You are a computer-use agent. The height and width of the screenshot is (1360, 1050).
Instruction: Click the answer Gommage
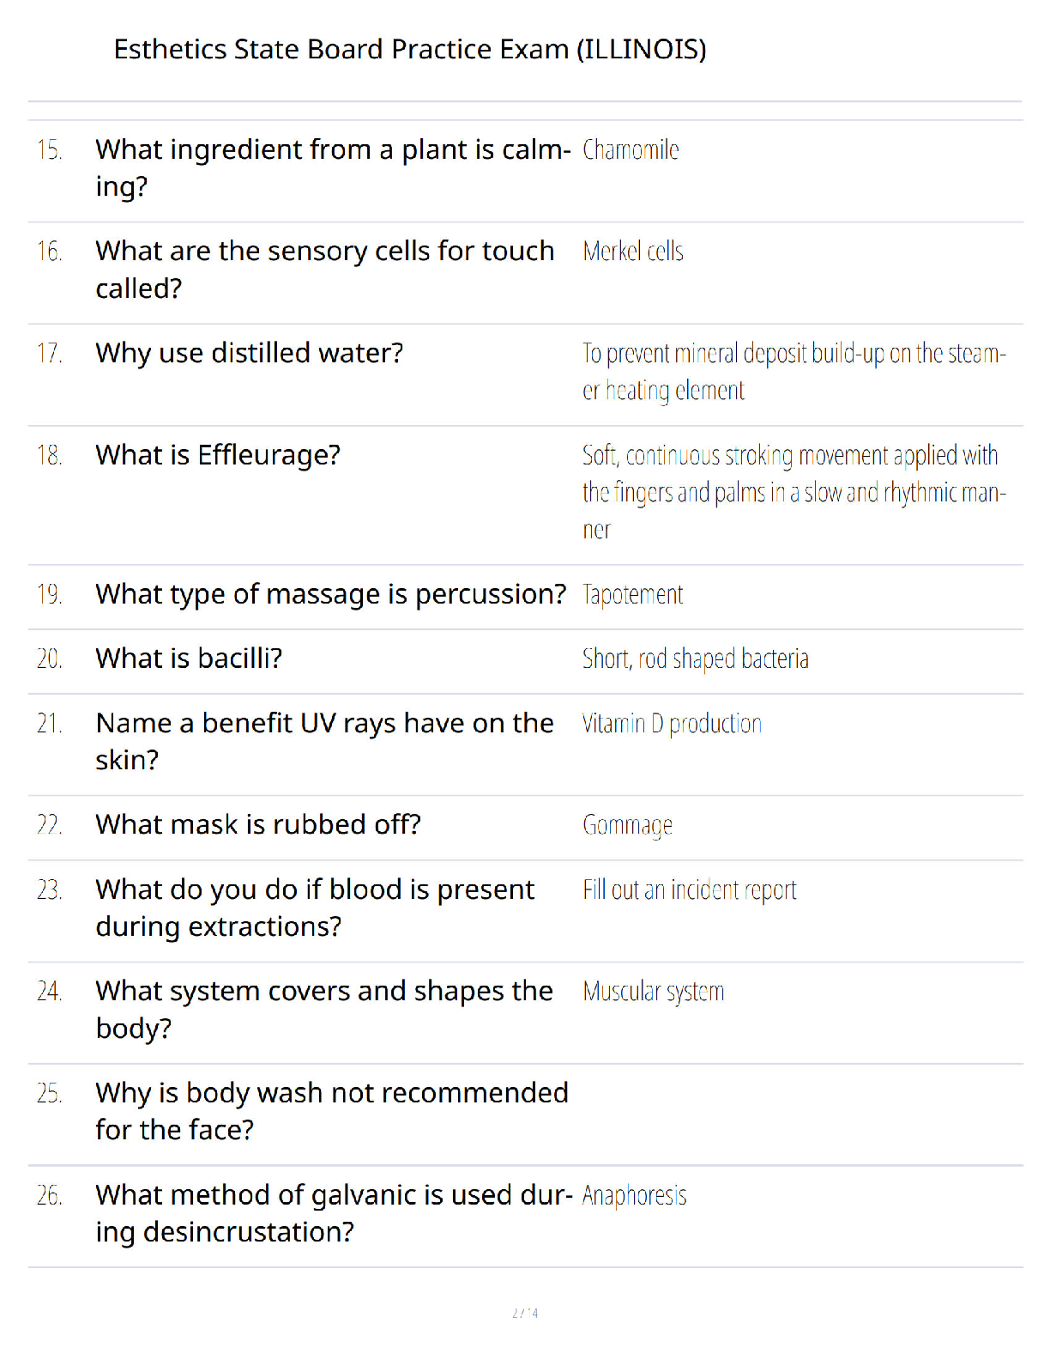click(x=627, y=825)
